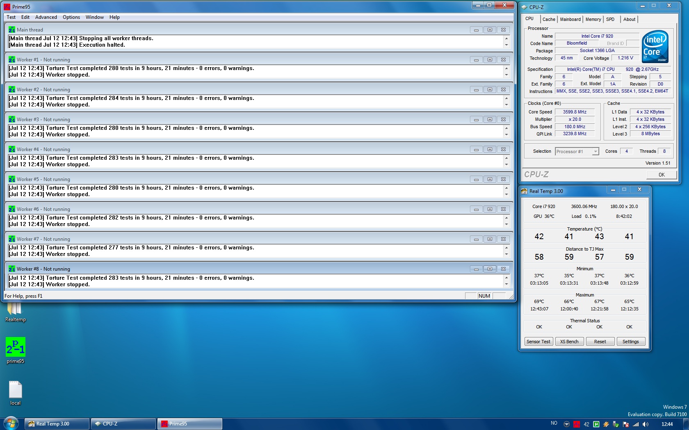Click Safely Remove Hardware tray icon
689x430 pixels.
(x=616, y=424)
